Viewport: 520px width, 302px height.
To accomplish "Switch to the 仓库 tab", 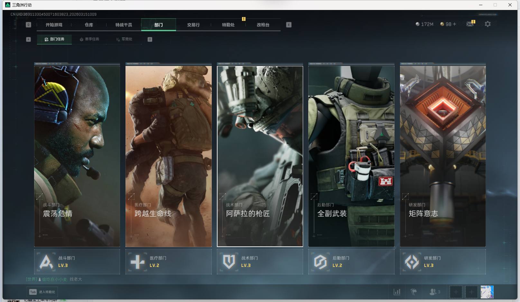I will 89,25.
